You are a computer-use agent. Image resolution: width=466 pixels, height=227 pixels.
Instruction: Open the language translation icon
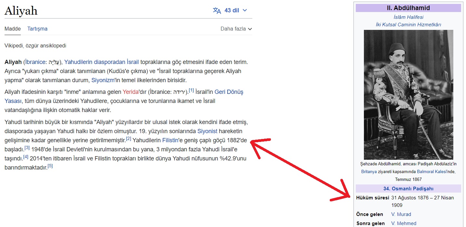click(x=217, y=10)
